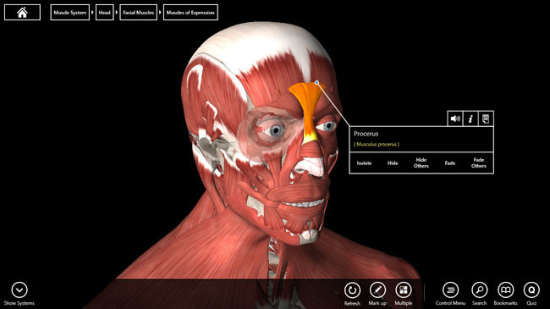Open the Muscle System breadcrumb

pos(69,13)
